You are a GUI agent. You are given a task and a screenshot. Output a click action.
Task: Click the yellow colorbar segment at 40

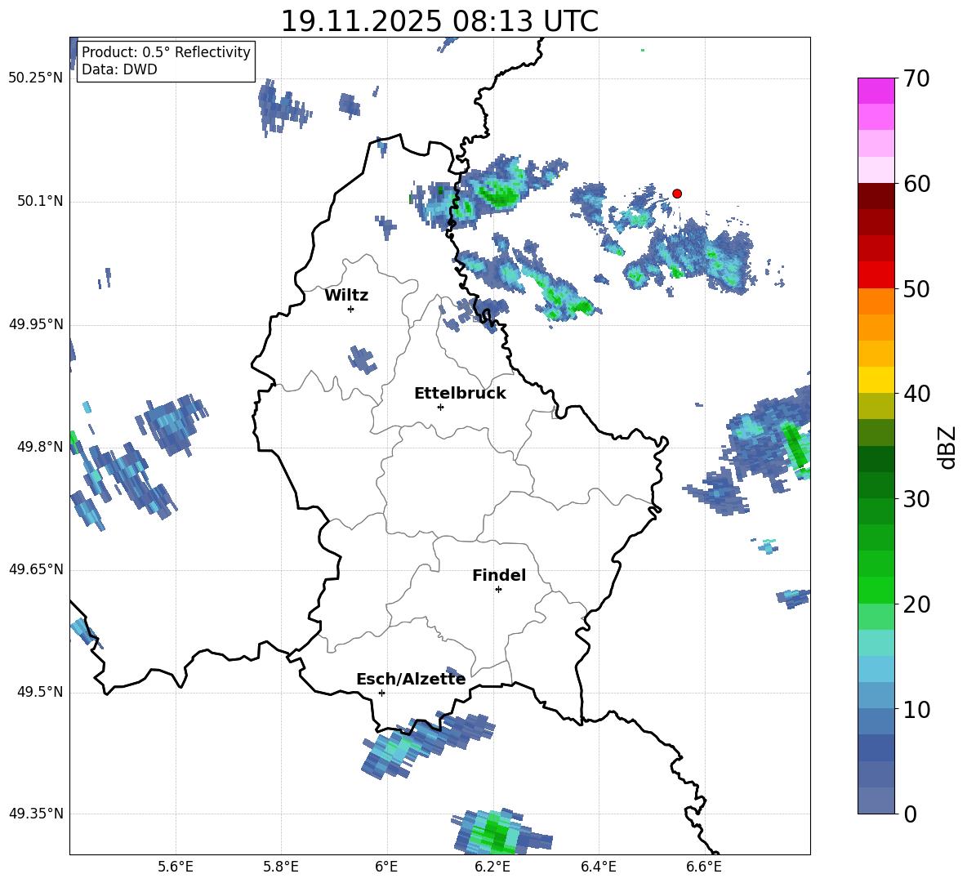(876, 380)
